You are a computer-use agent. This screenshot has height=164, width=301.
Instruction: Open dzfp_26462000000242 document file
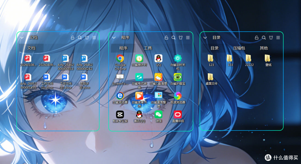click(84, 58)
